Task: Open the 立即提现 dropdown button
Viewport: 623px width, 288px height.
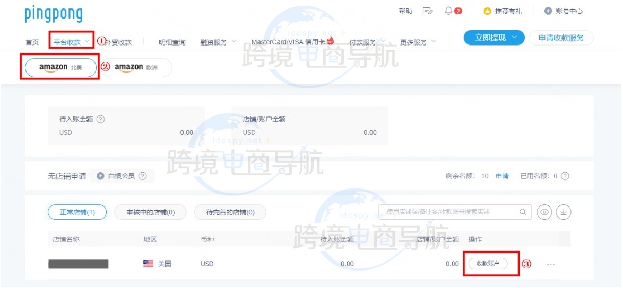Action: pos(494,38)
